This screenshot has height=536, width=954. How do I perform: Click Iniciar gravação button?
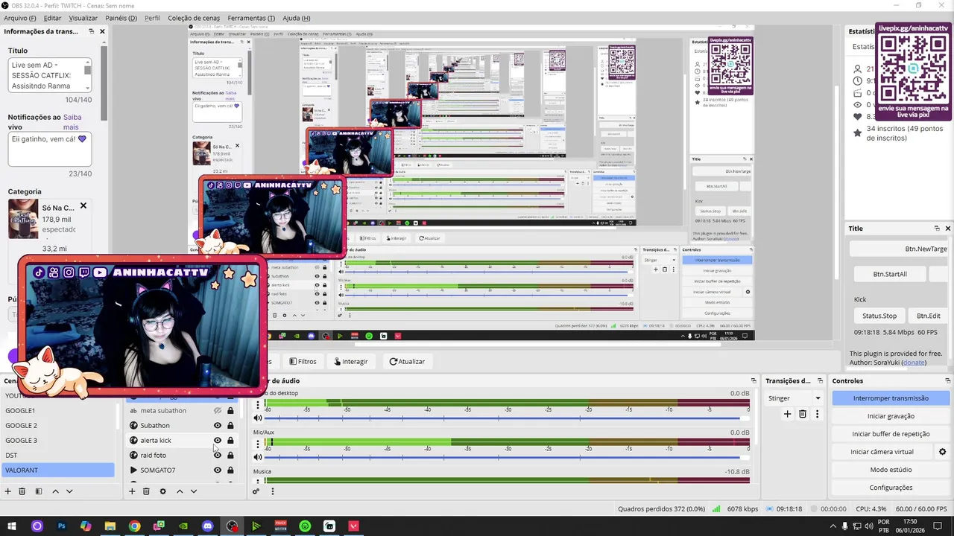pos(891,416)
